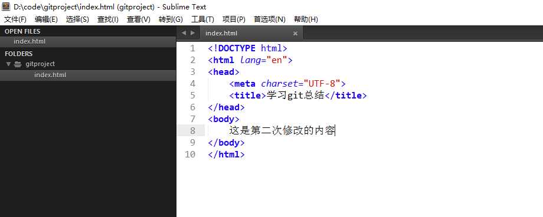Select the gitproject folder name
Viewport: 543px width, 217px height.
point(40,64)
